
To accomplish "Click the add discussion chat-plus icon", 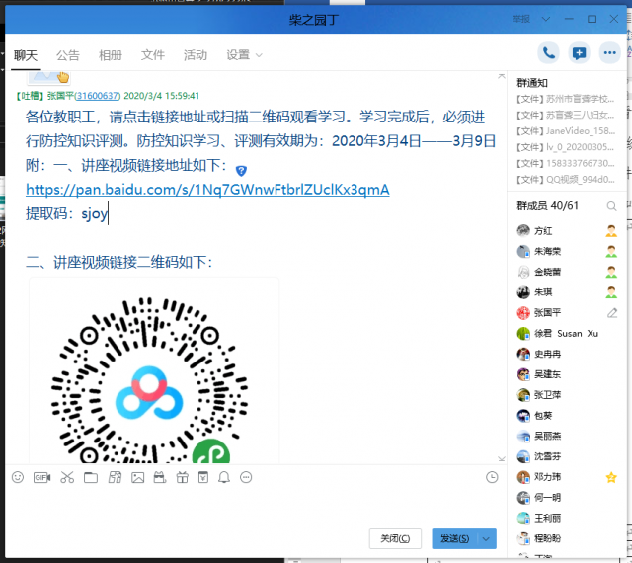I will pyautogui.click(x=580, y=52).
